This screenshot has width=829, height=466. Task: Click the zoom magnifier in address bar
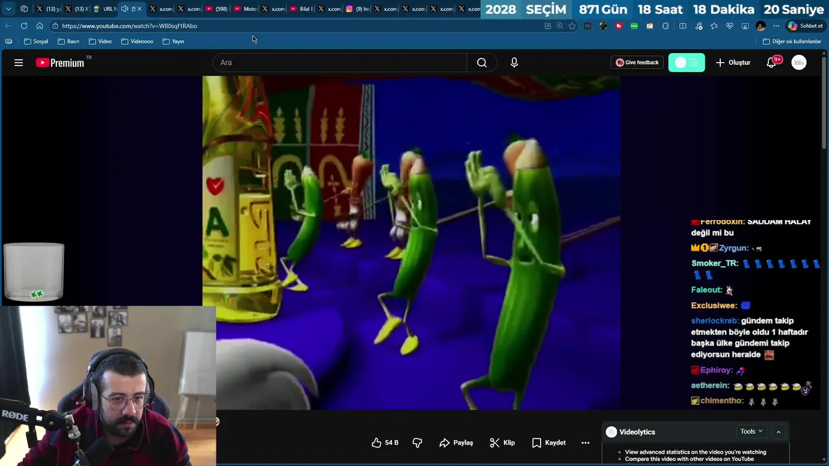click(x=560, y=26)
